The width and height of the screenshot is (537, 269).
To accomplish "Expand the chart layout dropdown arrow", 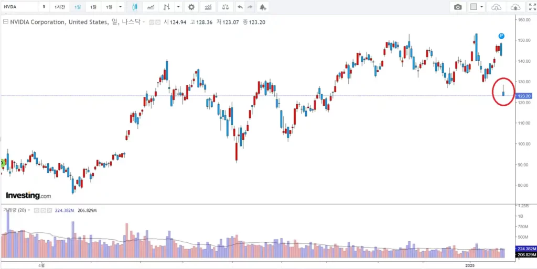I will click(x=482, y=7).
